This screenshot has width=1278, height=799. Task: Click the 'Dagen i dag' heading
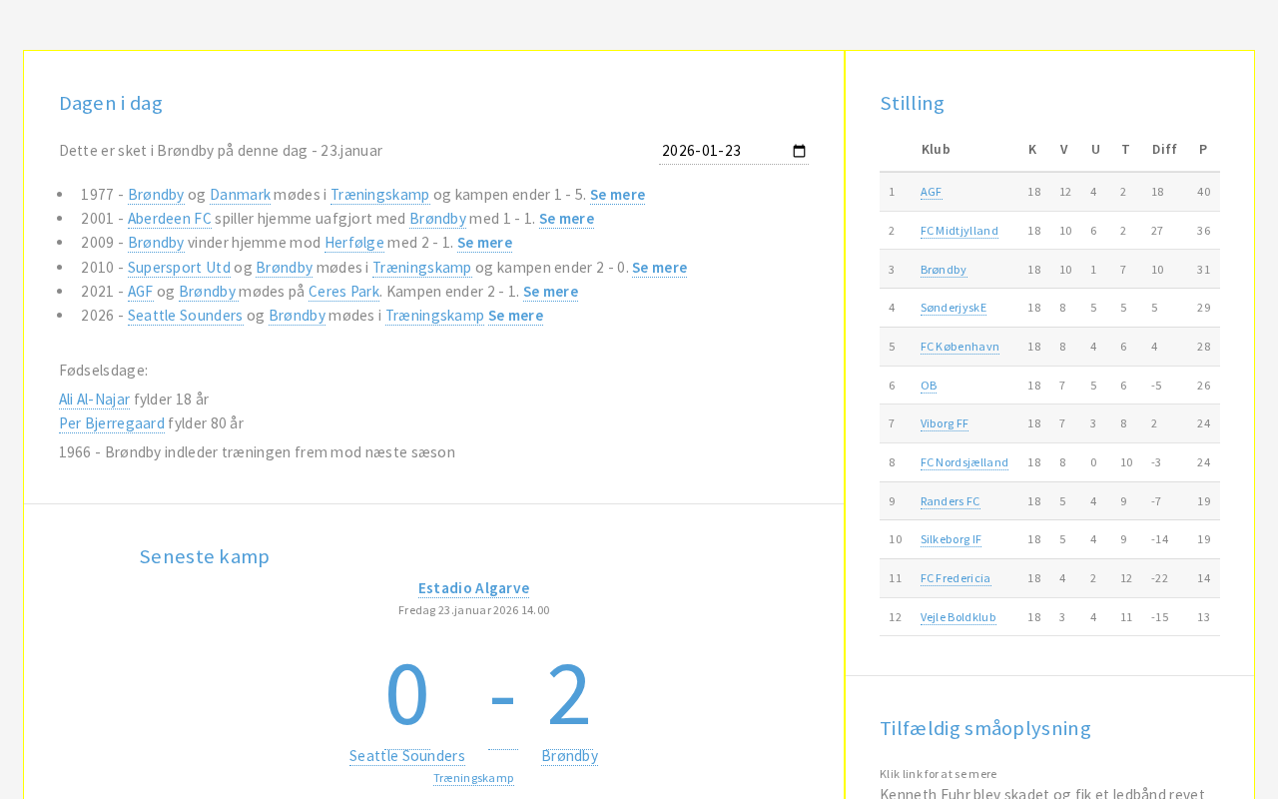coord(111,103)
